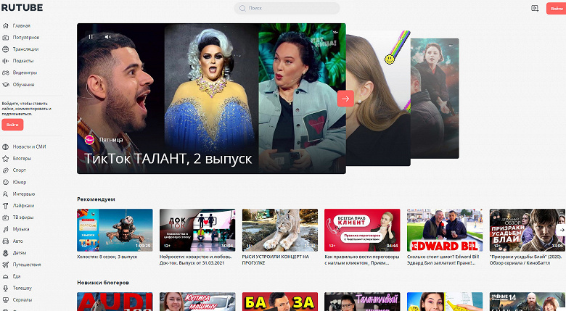Open the lynx РЫСИ УСТРОИЛИ КОНЦЕРТ thumbnail
Screen dimensions: 566x311
tap(280, 231)
